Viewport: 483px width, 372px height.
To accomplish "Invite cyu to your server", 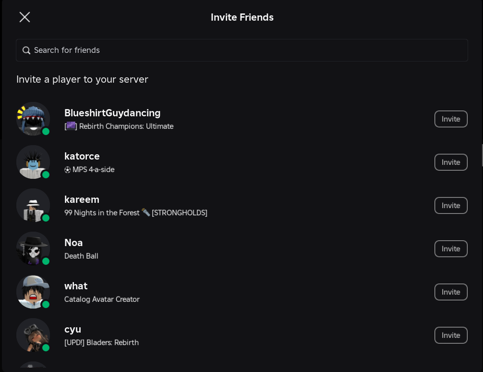I will coord(451,335).
